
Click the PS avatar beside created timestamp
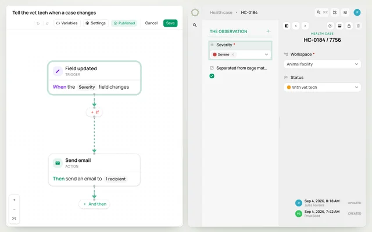coord(299,213)
